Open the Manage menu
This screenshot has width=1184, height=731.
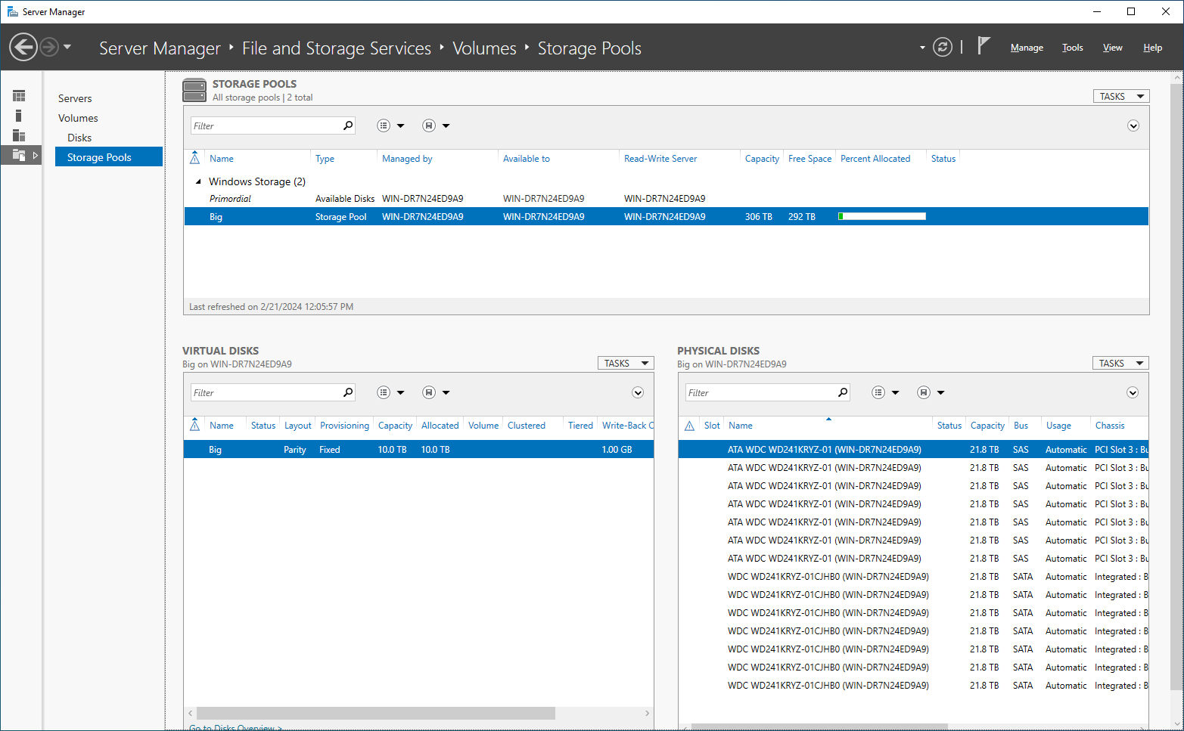coord(1027,48)
